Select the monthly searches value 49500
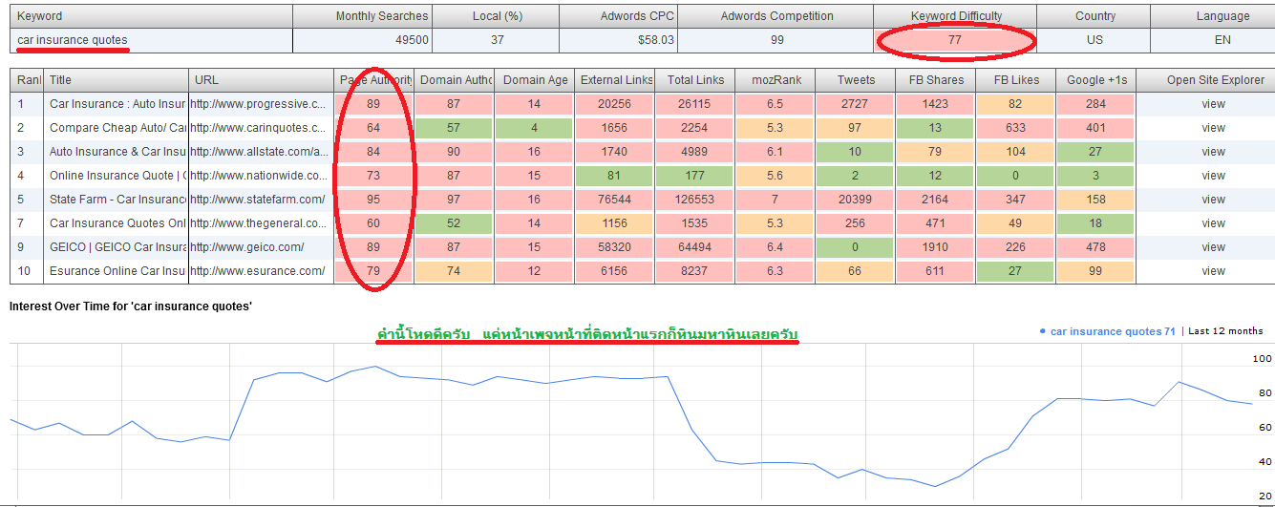Viewport: 1275px width, 507px height. click(363, 40)
